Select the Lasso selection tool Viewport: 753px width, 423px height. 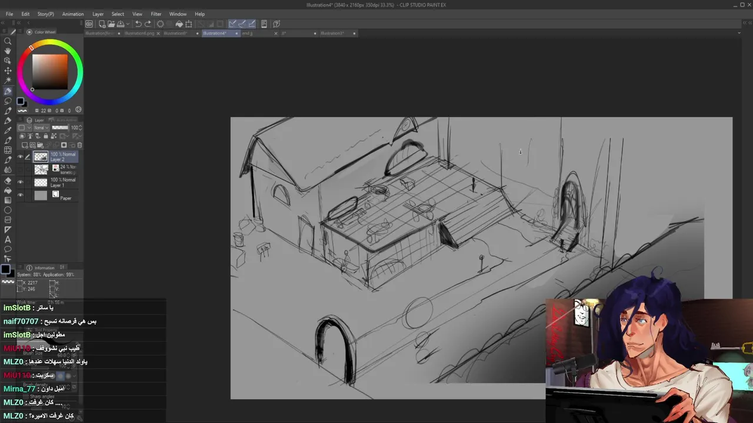(x=8, y=101)
